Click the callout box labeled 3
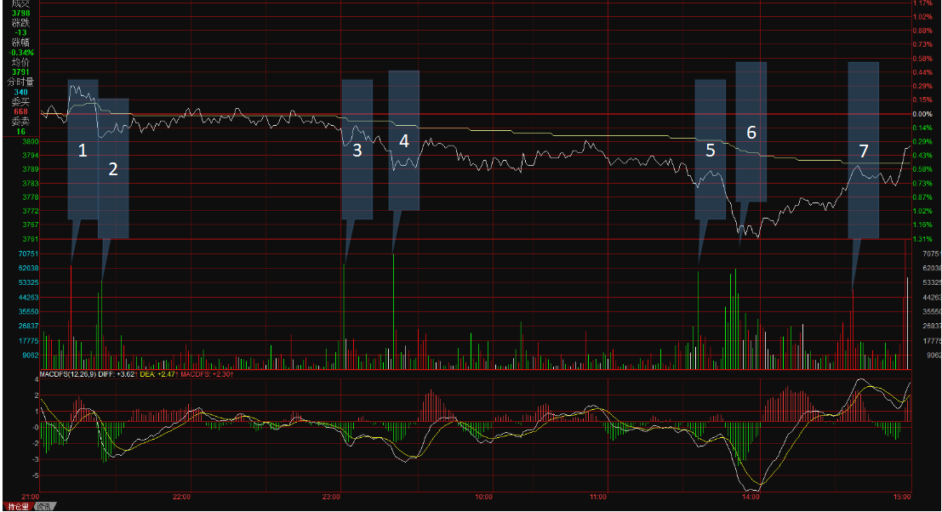The width and height of the screenshot is (942, 512). pos(357,150)
